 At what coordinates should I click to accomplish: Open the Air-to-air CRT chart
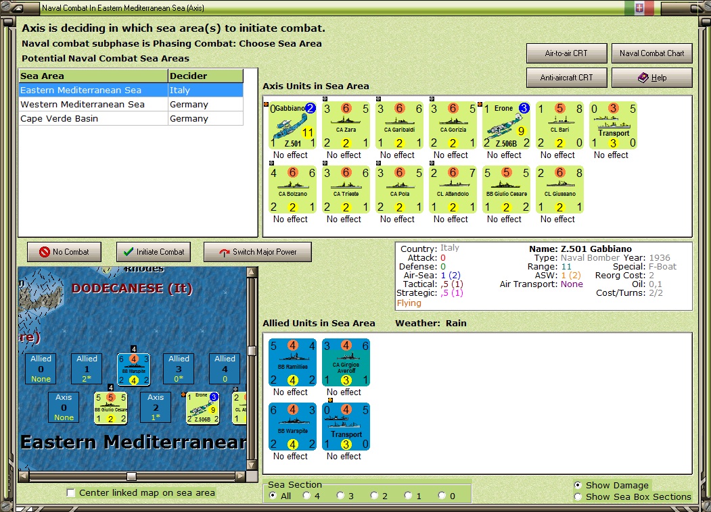566,53
